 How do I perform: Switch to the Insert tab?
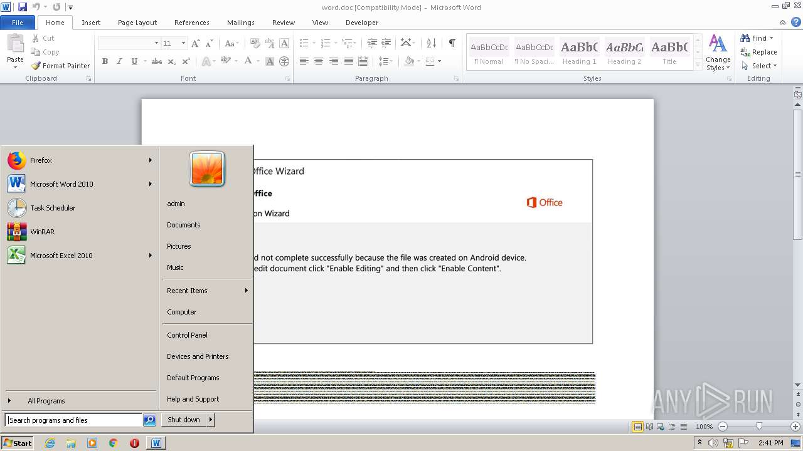point(91,23)
